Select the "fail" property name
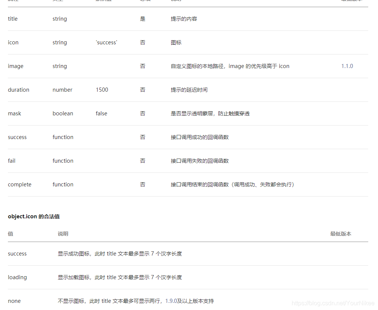The width and height of the screenshot is (378, 310). click(12, 161)
